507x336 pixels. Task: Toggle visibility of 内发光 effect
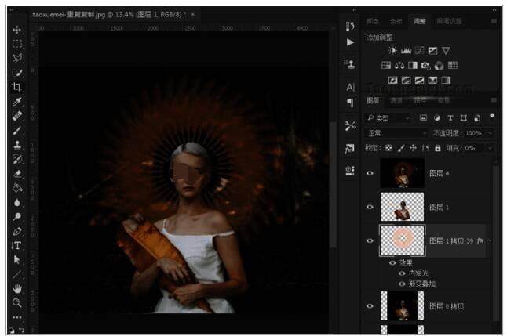point(402,273)
